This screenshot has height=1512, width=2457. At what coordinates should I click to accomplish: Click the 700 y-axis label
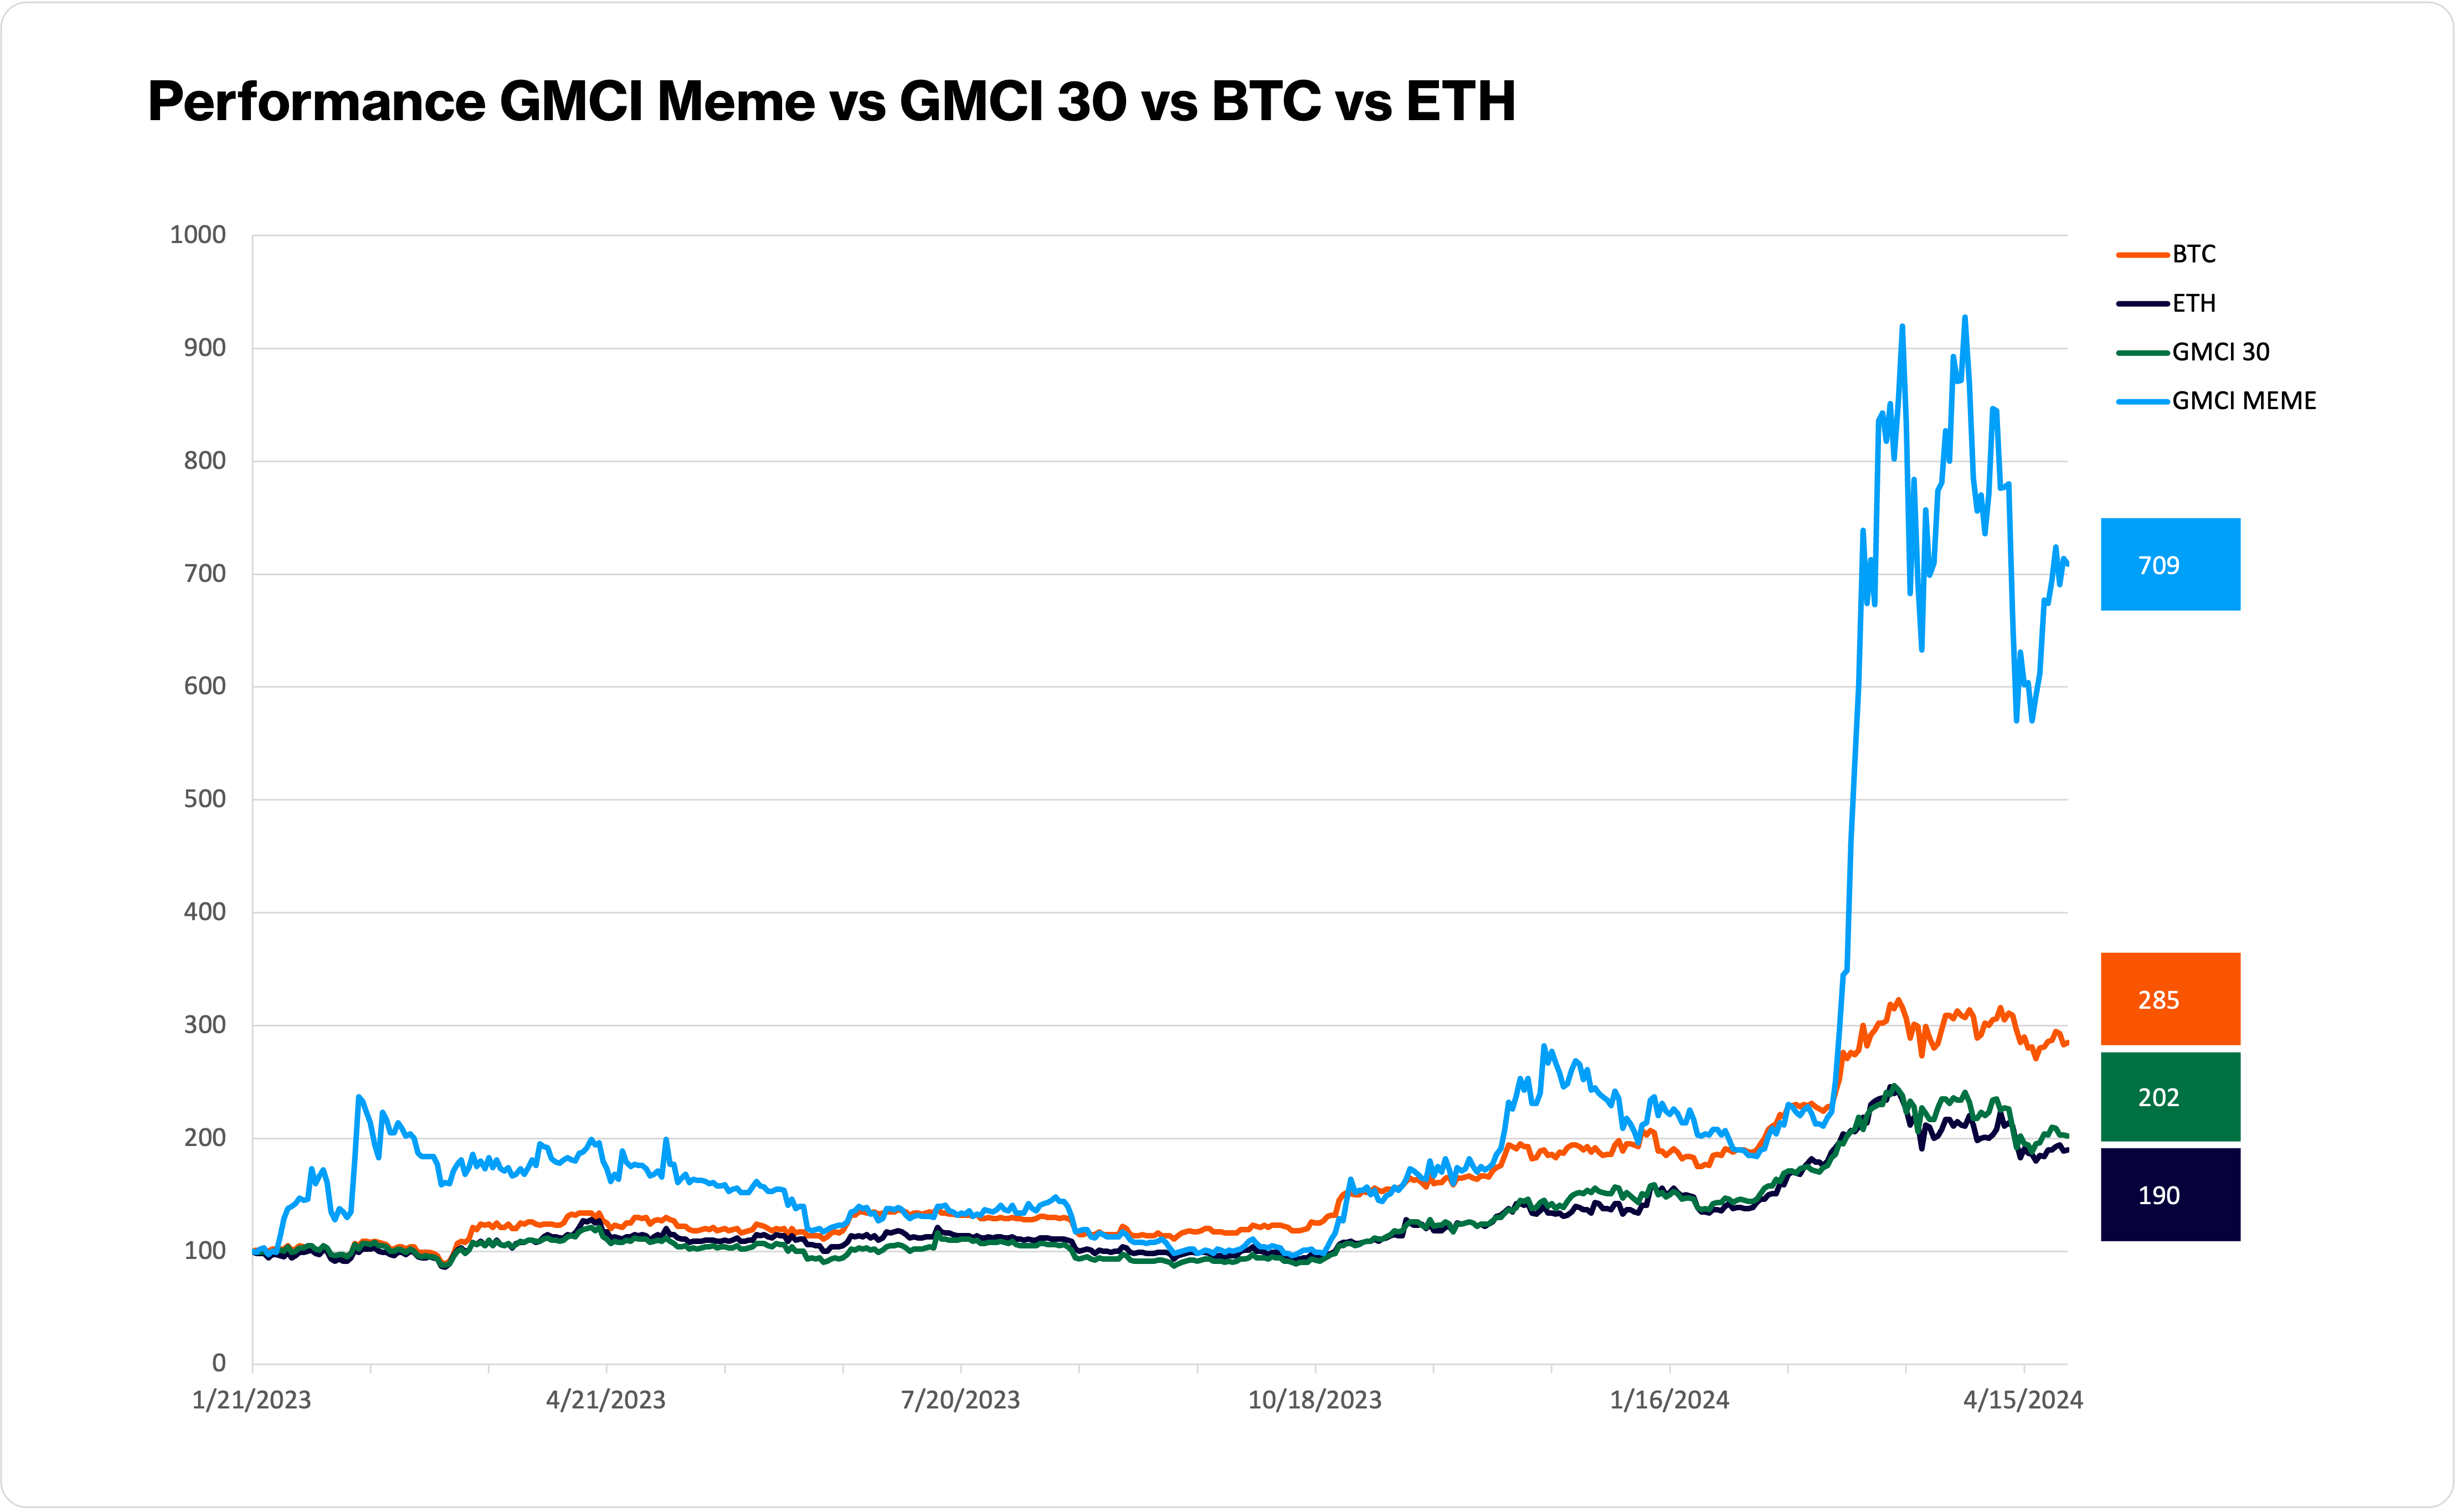(x=205, y=574)
